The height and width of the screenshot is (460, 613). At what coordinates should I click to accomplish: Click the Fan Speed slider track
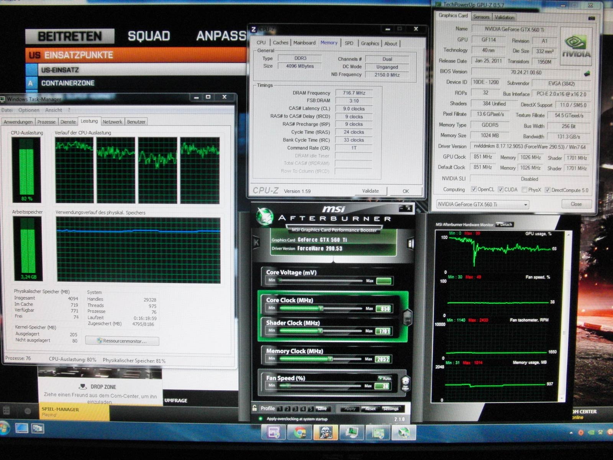click(x=321, y=386)
